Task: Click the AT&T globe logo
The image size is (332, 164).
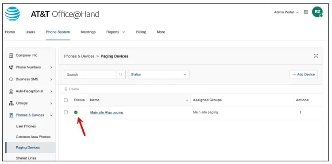Action: point(12,14)
